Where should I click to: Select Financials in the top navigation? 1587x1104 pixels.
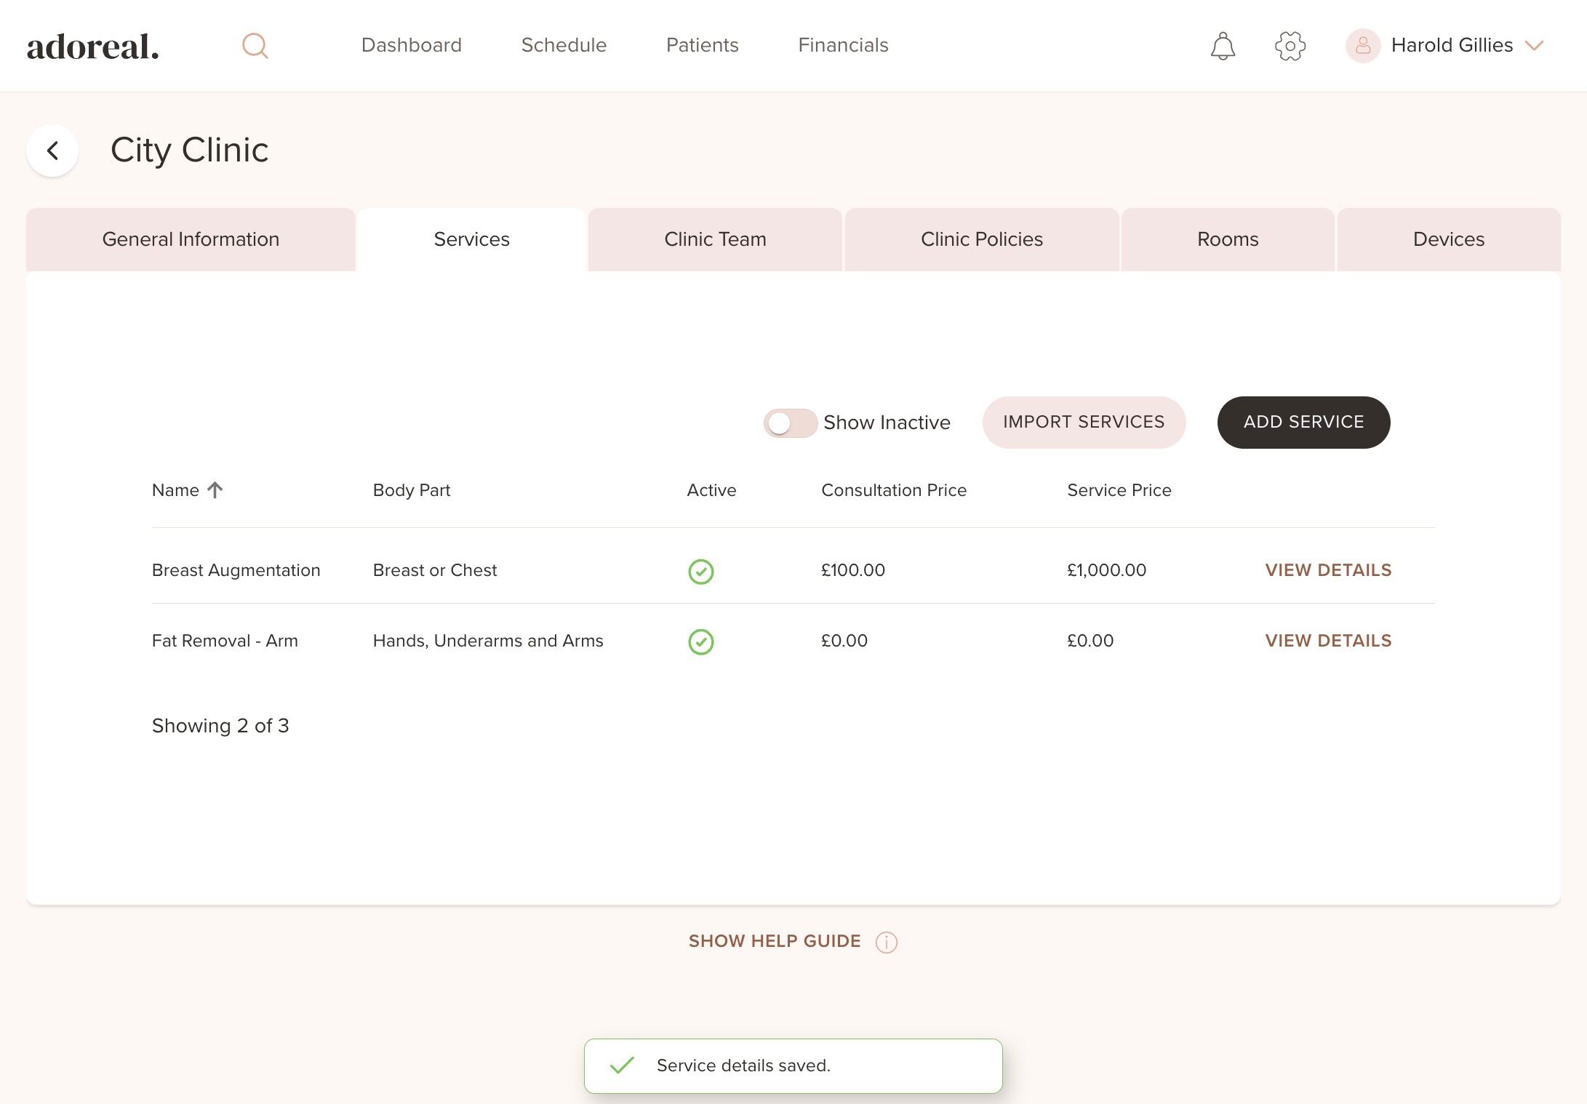[843, 45]
